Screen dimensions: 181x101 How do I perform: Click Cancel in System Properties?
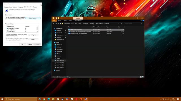pyautogui.click(x=30, y=44)
